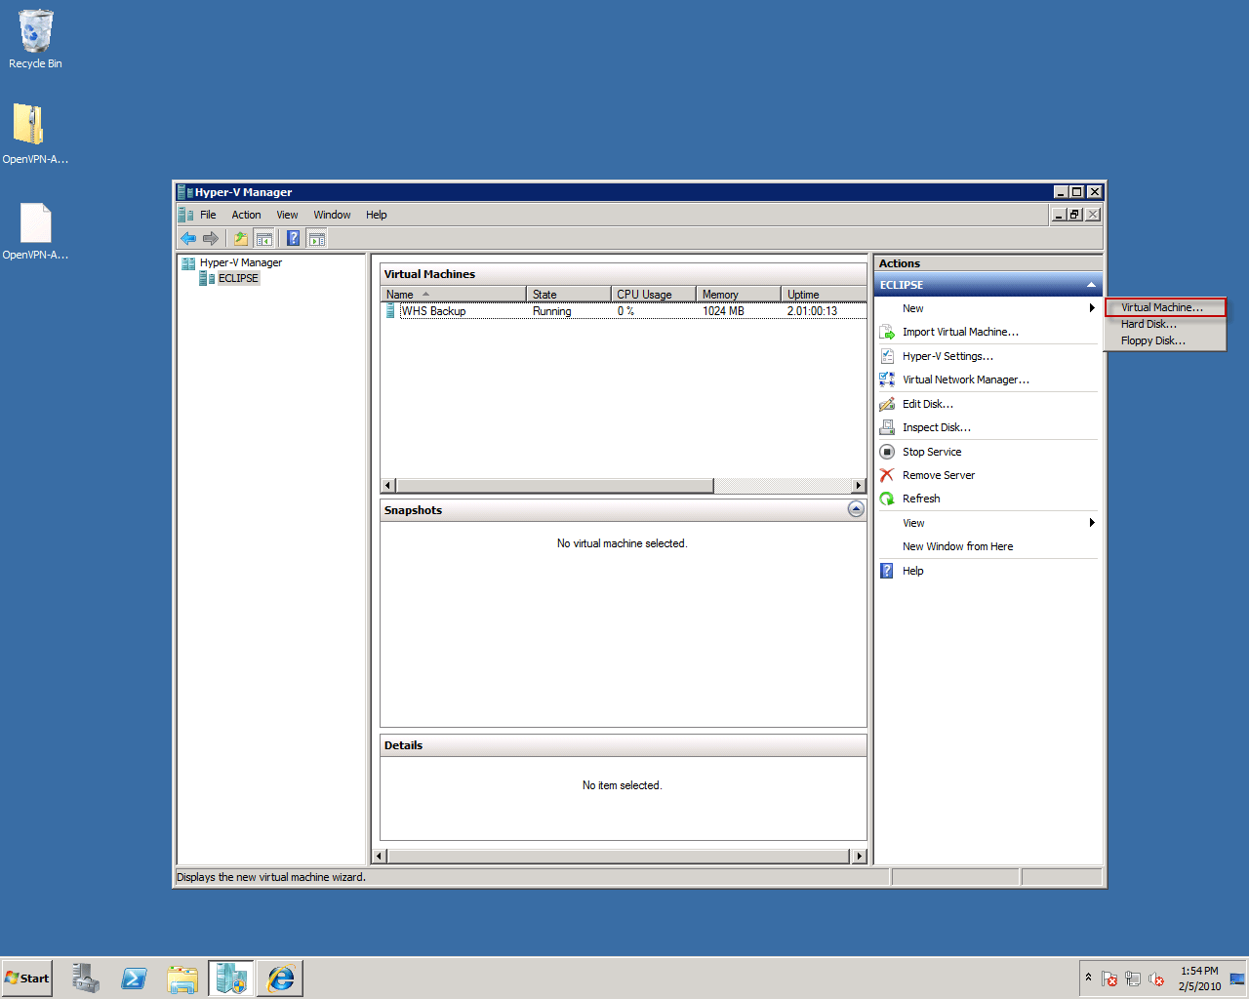The width and height of the screenshot is (1249, 999).
Task: Click the Edit Disk pencil icon
Action: pos(887,404)
